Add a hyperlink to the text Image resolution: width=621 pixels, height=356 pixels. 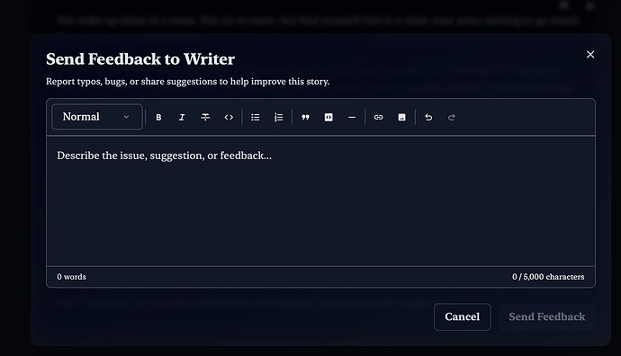point(379,118)
